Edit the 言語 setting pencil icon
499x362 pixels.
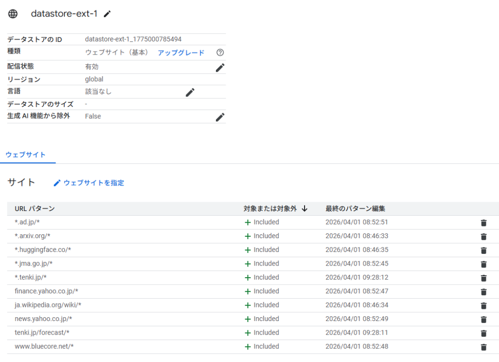tap(190, 92)
